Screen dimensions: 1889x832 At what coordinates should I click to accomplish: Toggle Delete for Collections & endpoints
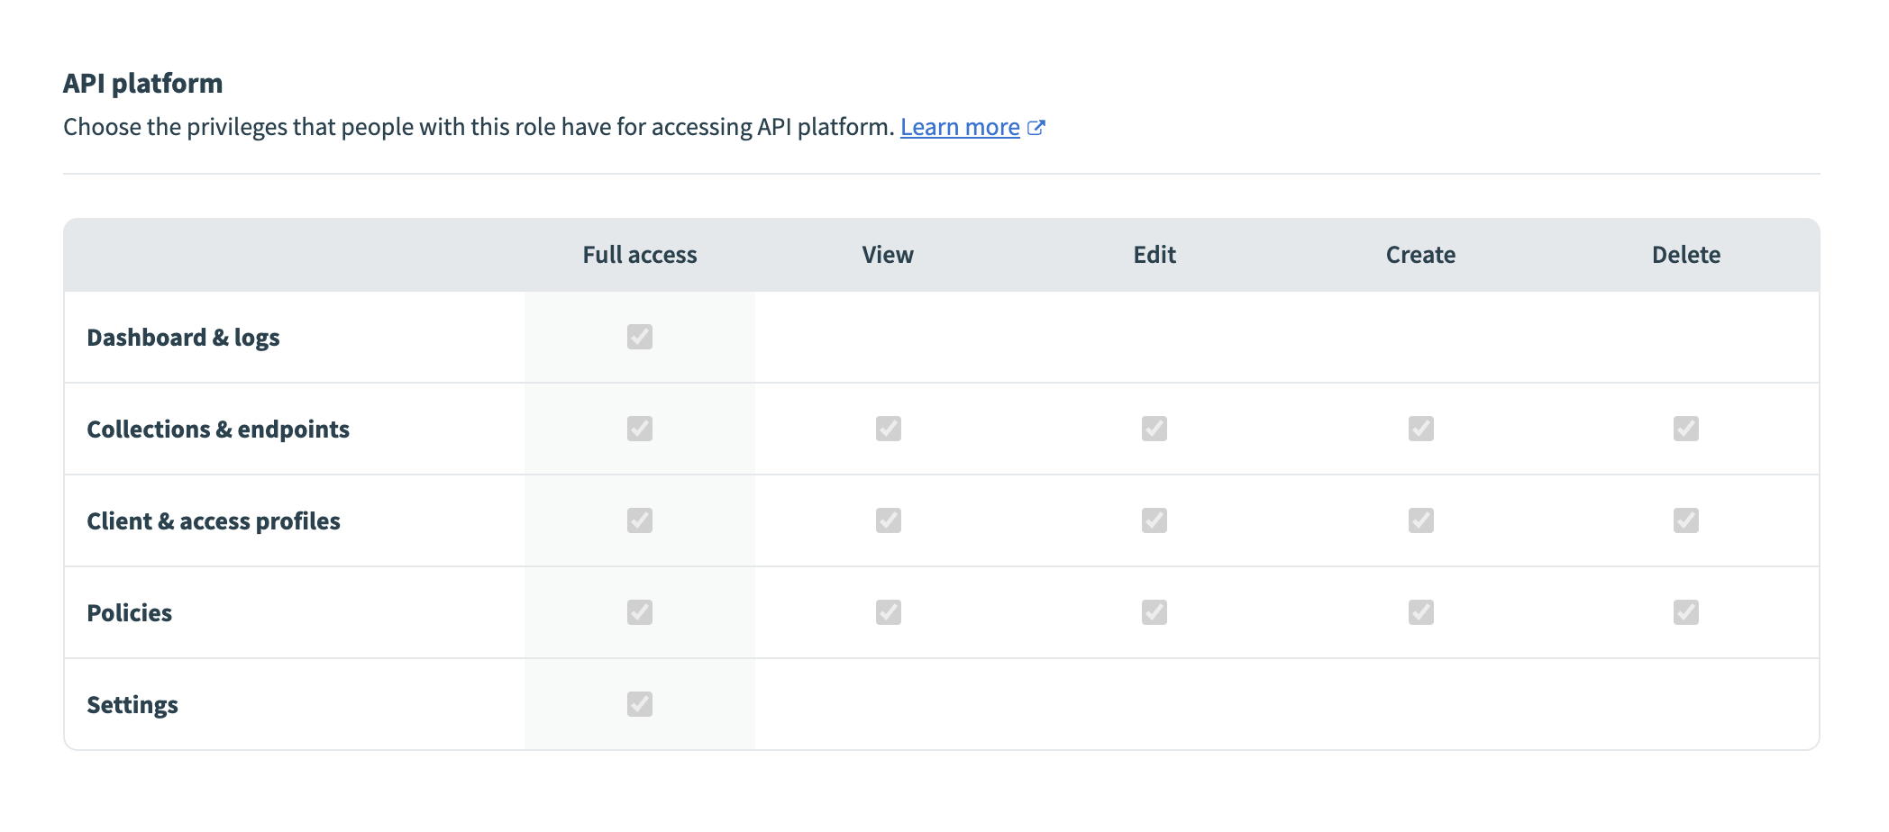[1685, 429]
